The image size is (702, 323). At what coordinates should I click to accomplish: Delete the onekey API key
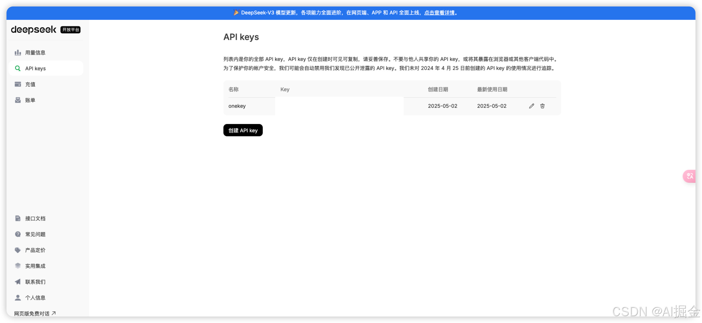coord(542,106)
